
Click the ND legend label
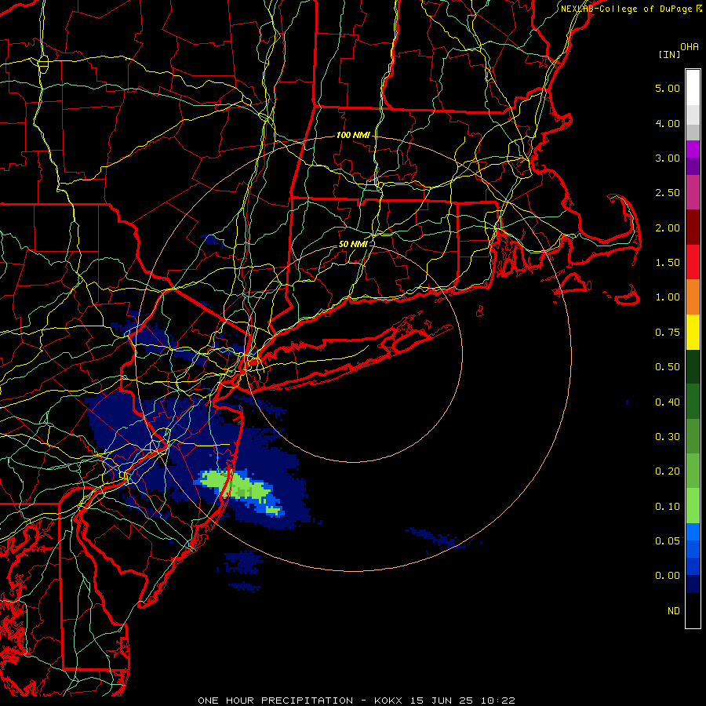[x=674, y=611]
